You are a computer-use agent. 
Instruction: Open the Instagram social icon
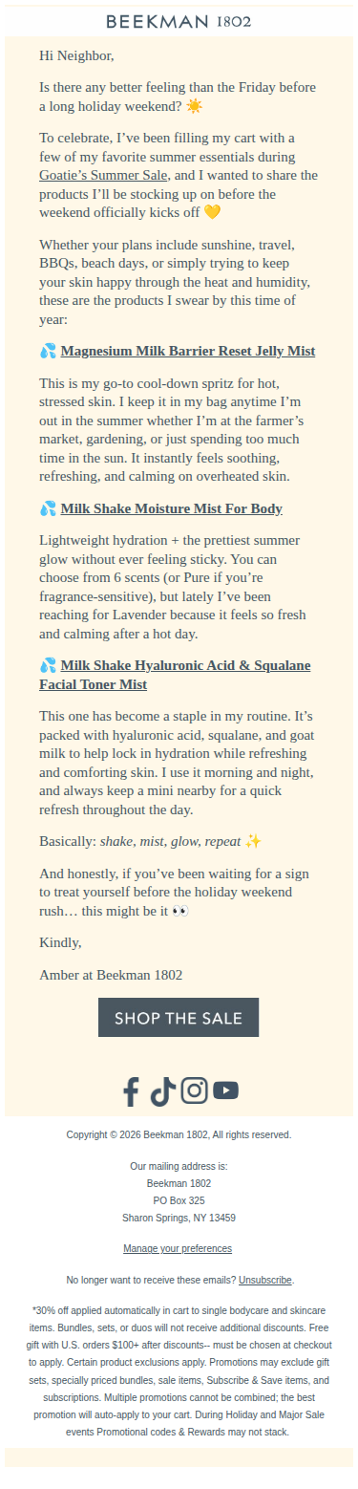pos(194,1090)
